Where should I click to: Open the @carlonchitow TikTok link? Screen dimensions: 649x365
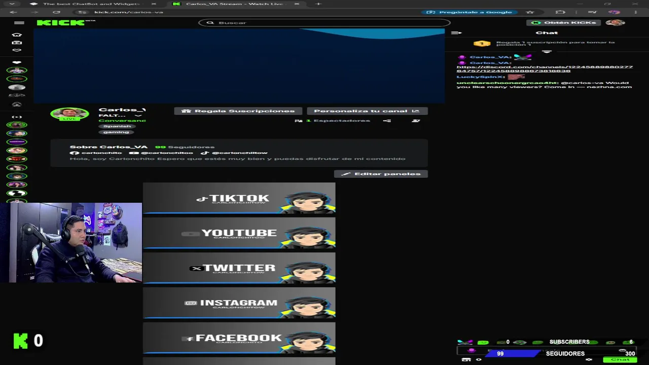(234, 153)
